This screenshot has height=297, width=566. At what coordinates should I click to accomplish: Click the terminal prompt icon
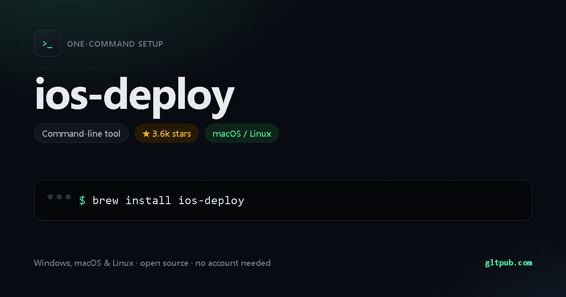[x=47, y=43]
